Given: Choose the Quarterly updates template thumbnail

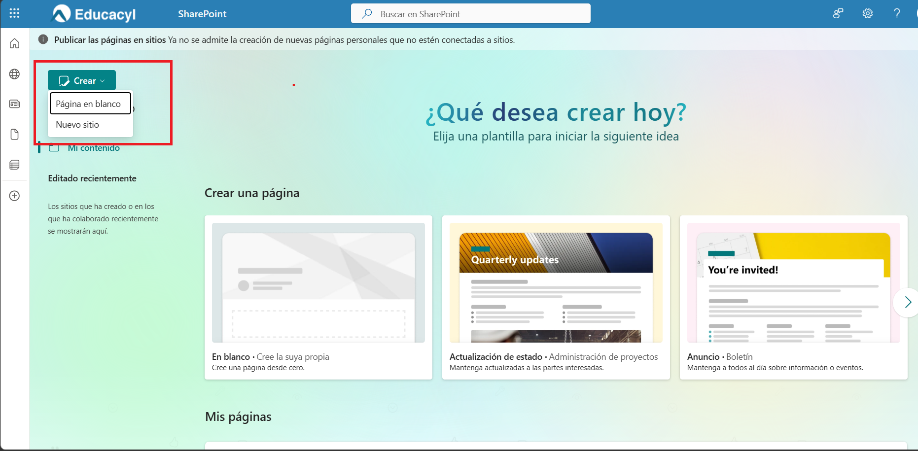Looking at the screenshot, I should 556,282.
